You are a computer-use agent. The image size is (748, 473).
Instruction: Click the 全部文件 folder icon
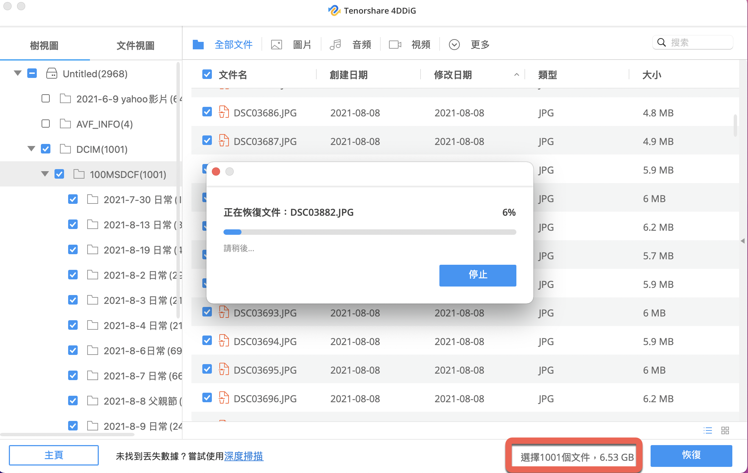tap(198, 45)
